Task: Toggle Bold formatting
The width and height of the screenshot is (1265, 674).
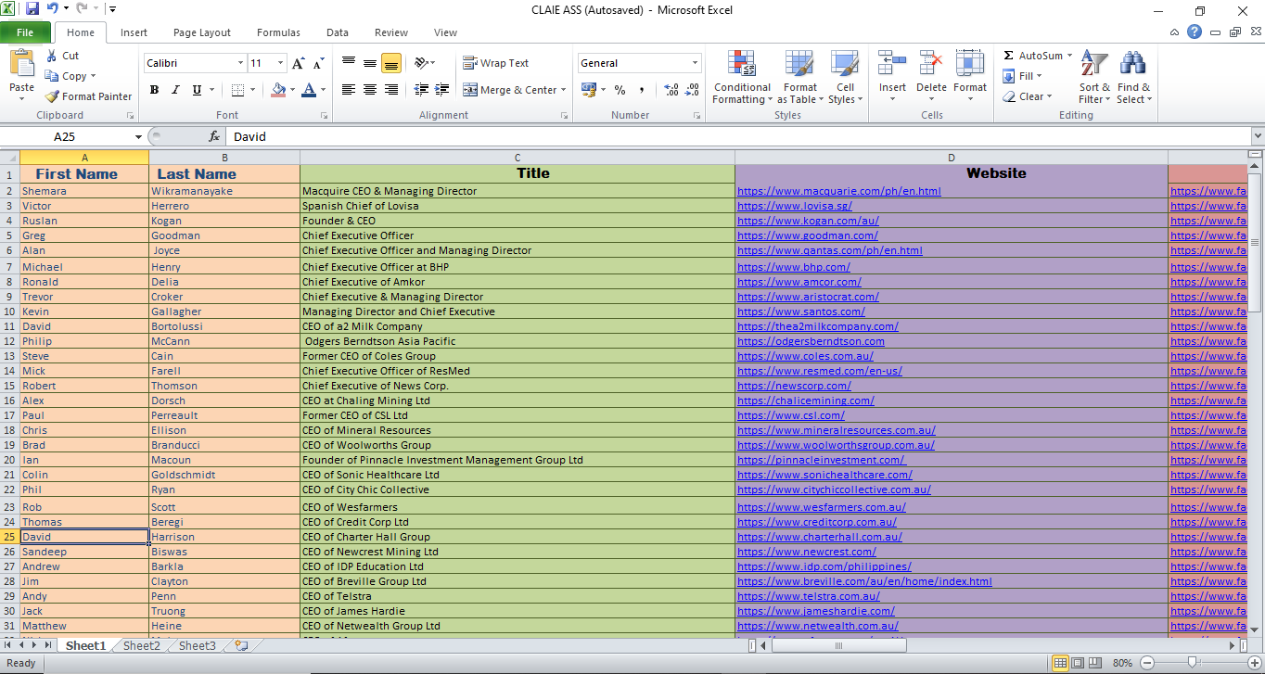Action: (x=154, y=90)
